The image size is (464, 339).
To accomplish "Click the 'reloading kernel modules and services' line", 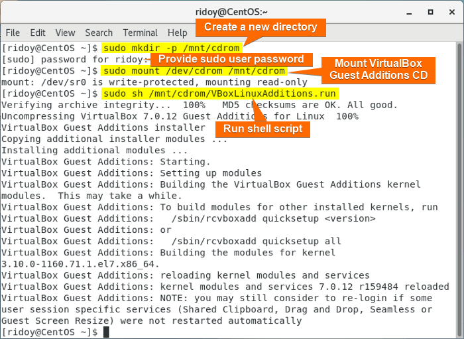I will [186, 275].
